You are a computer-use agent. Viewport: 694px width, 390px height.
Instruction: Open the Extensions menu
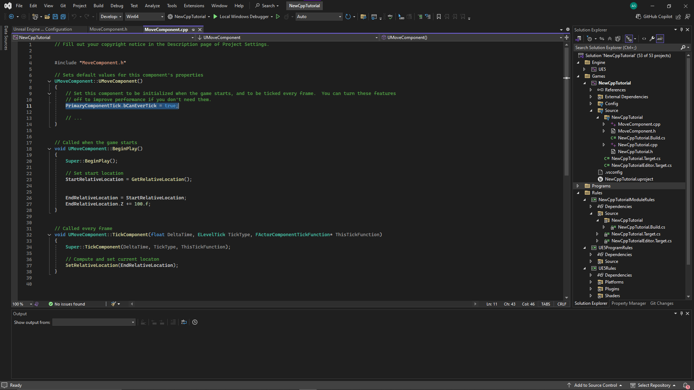[194, 6]
